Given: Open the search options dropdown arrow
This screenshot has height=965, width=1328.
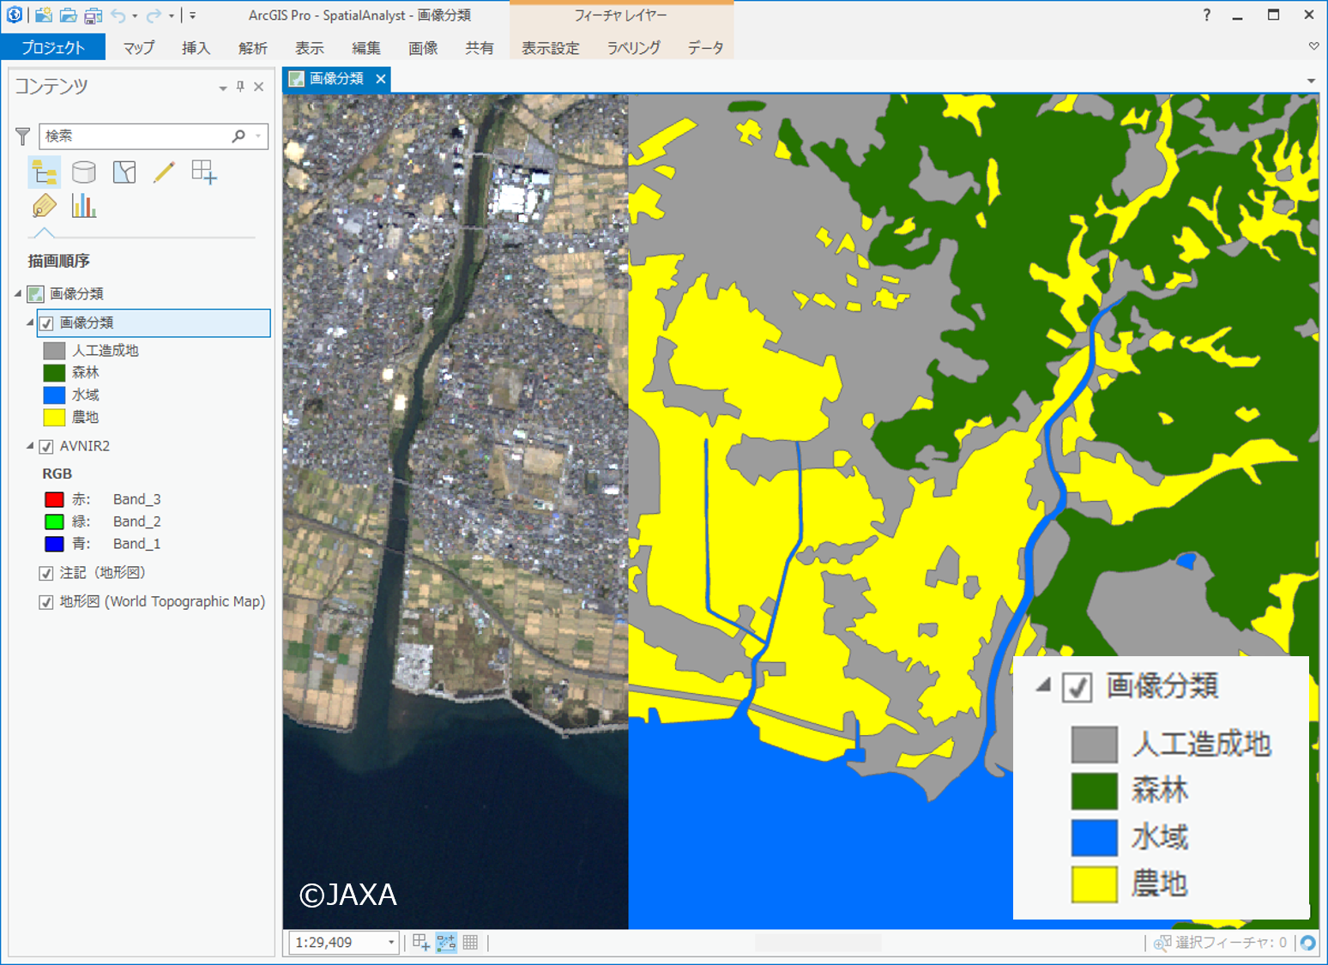Looking at the screenshot, I should tap(257, 136).
